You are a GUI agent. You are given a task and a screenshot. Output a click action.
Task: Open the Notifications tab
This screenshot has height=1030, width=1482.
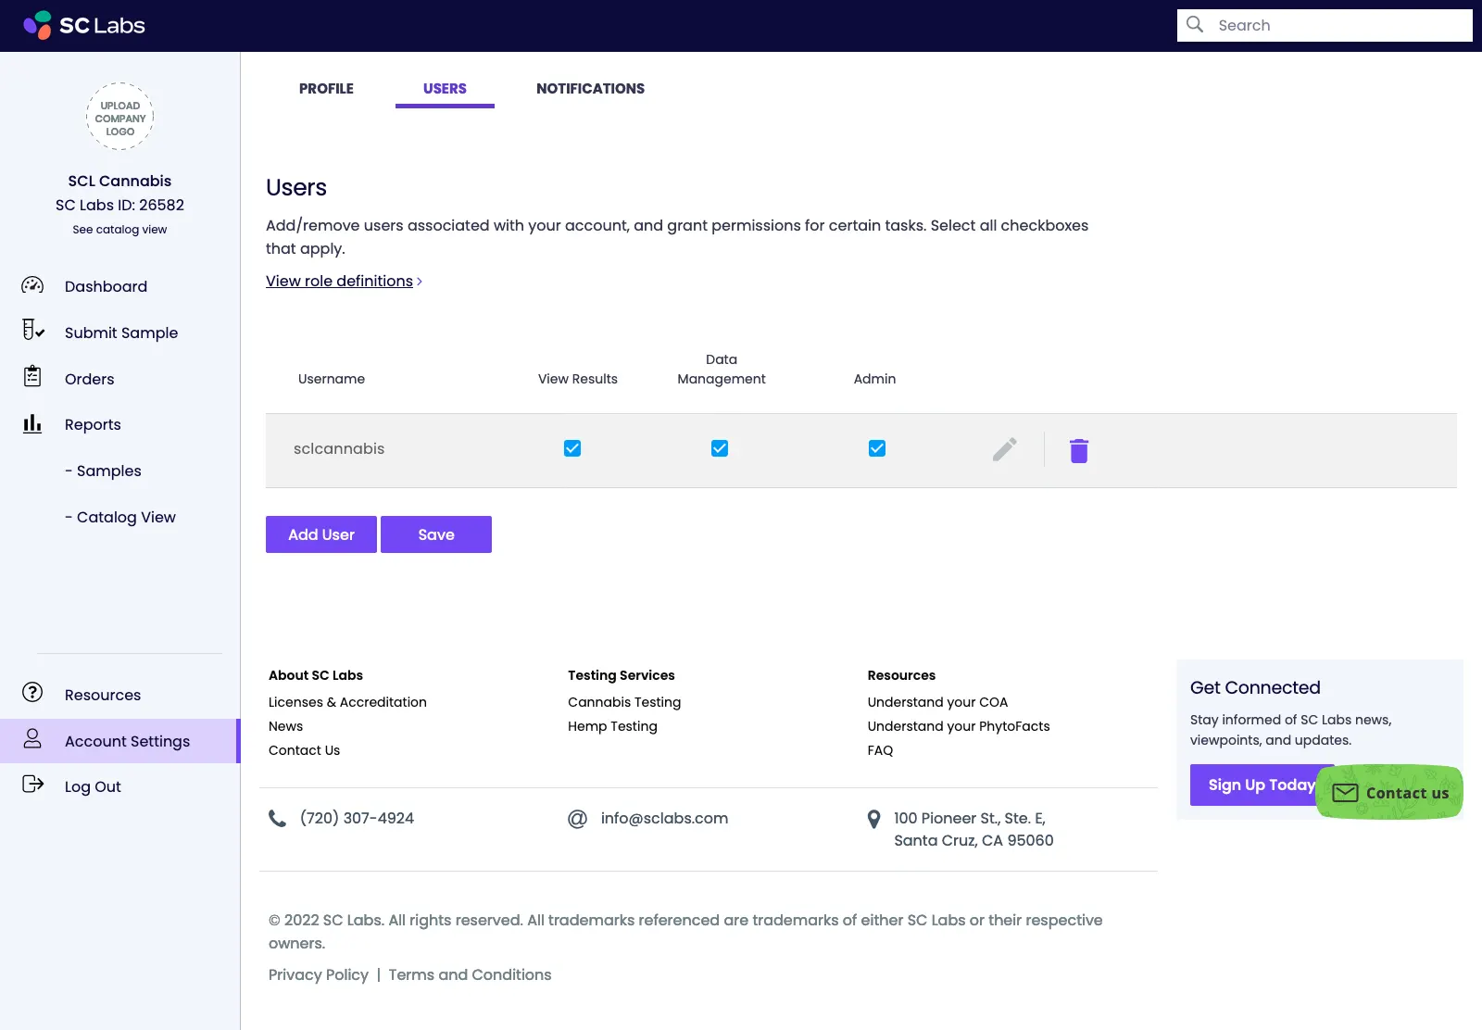tap(590, 89)
